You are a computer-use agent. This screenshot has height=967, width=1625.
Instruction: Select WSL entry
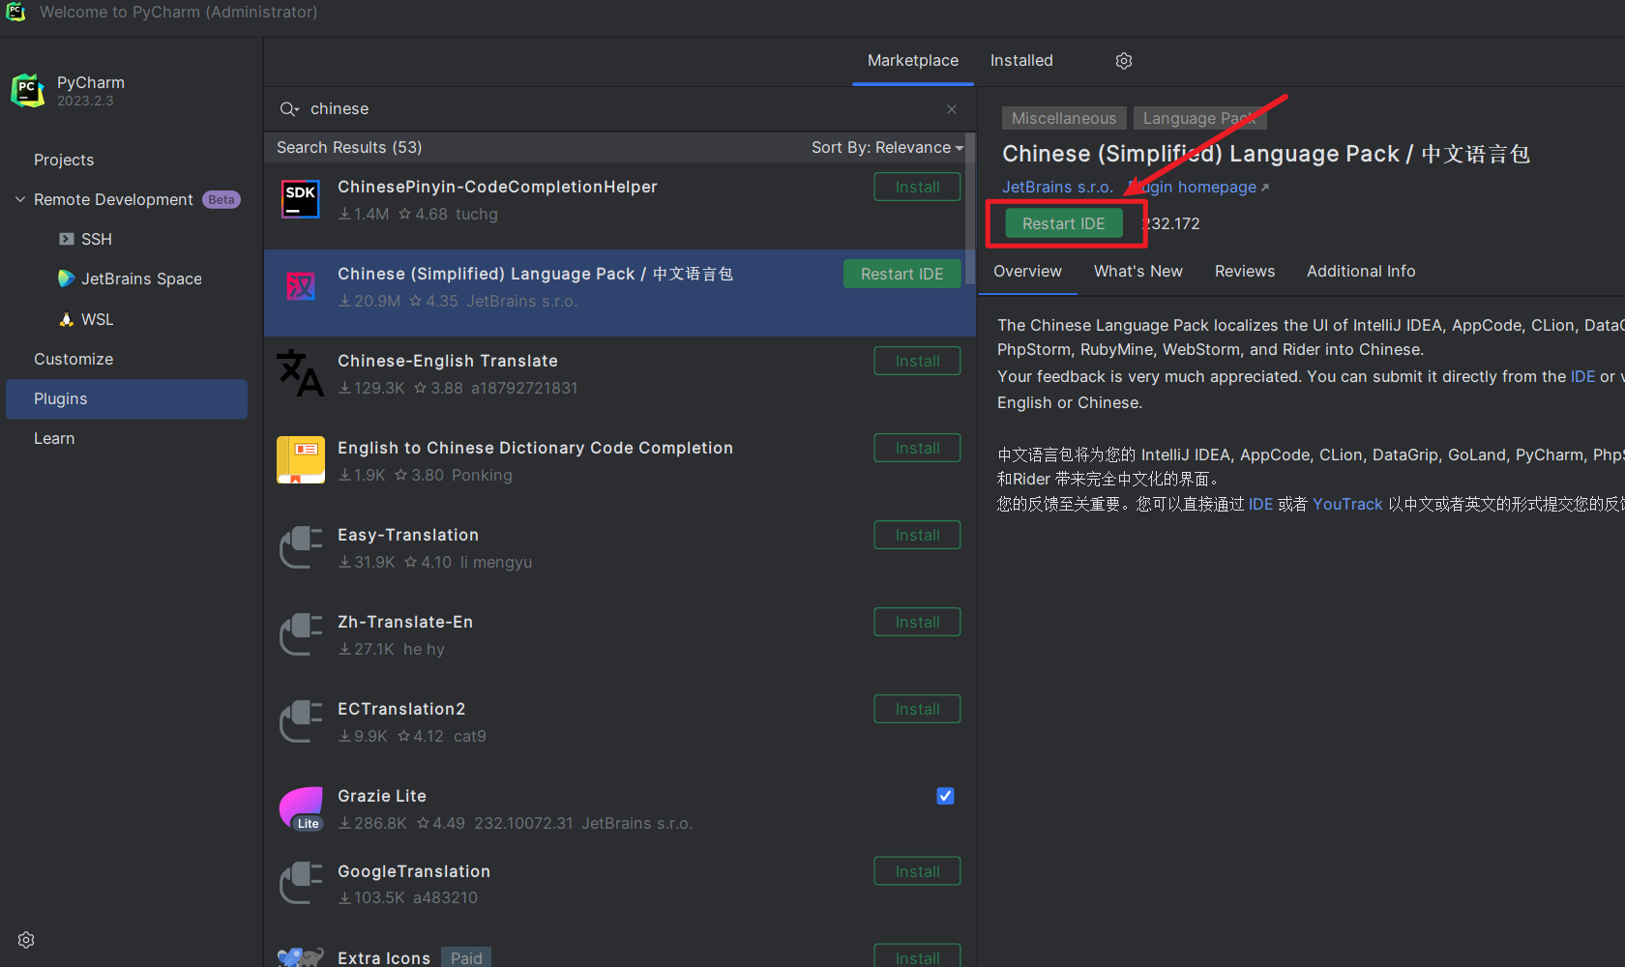(x=97, y=319)
